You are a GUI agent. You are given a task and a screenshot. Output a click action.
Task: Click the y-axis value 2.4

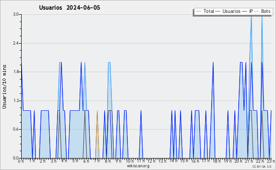[x=16, y=43]
